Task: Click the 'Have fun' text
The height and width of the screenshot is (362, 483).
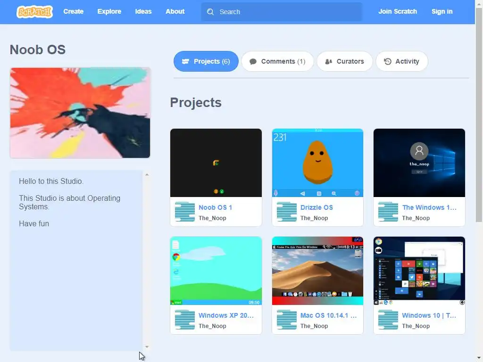Action: pos(34,223)
